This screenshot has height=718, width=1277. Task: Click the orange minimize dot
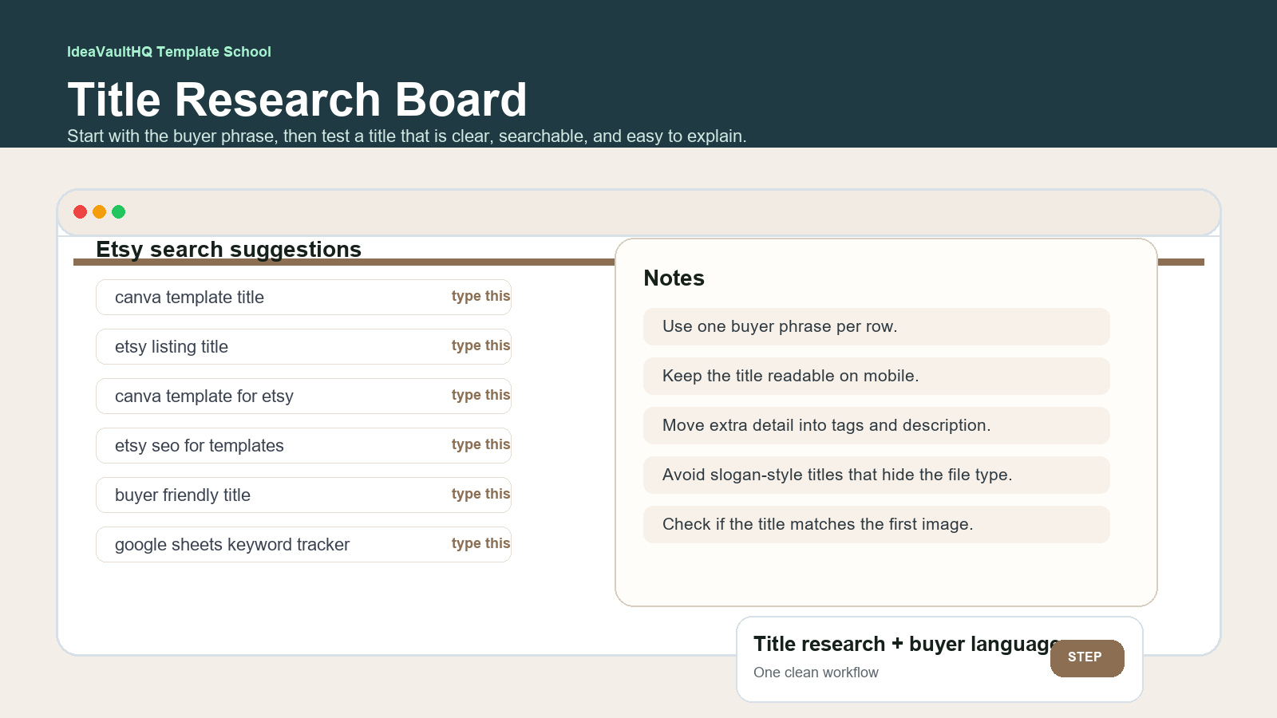point(99,211)
